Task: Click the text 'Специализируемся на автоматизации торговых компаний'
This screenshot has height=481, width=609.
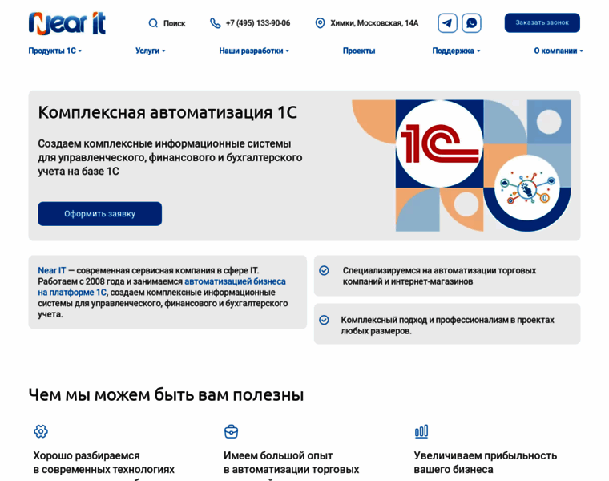Action: 439,276
